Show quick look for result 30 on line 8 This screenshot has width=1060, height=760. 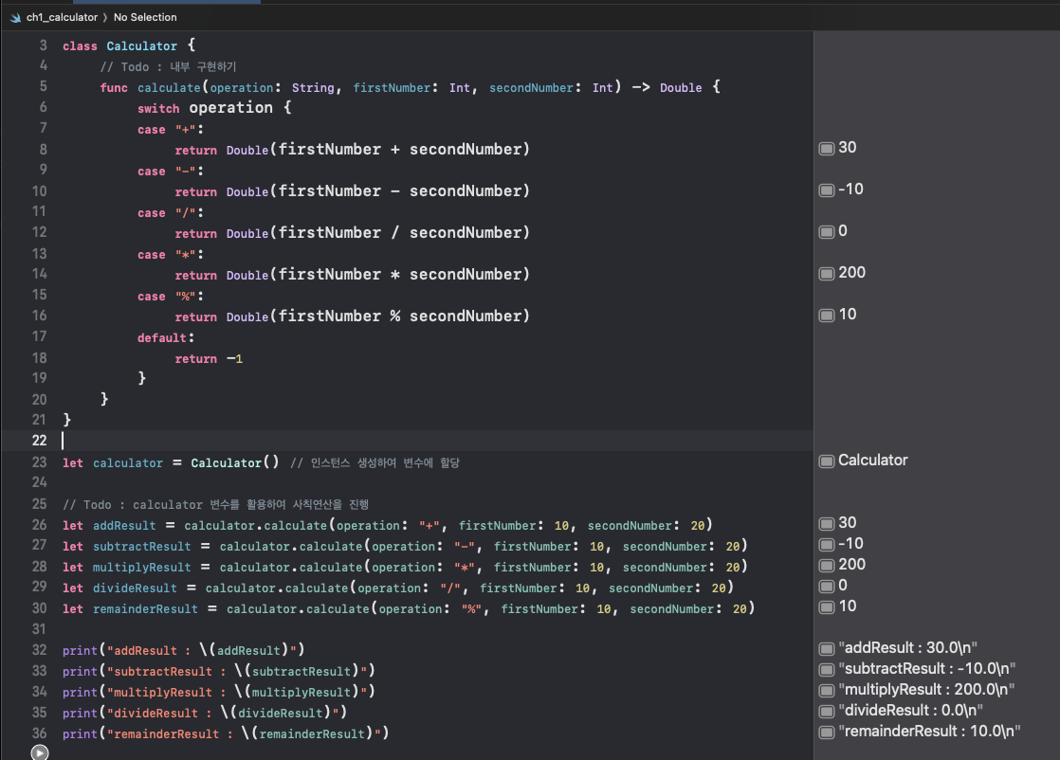pos(826,149)
